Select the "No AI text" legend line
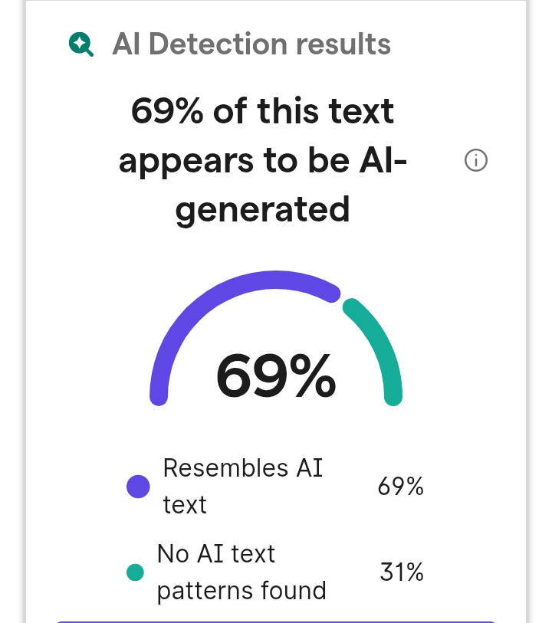Viewport: 552px width, 623px height. coord(216,553)
